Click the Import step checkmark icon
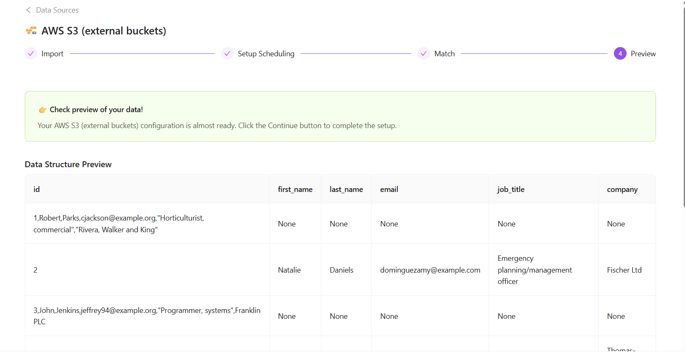 point(31,54)
